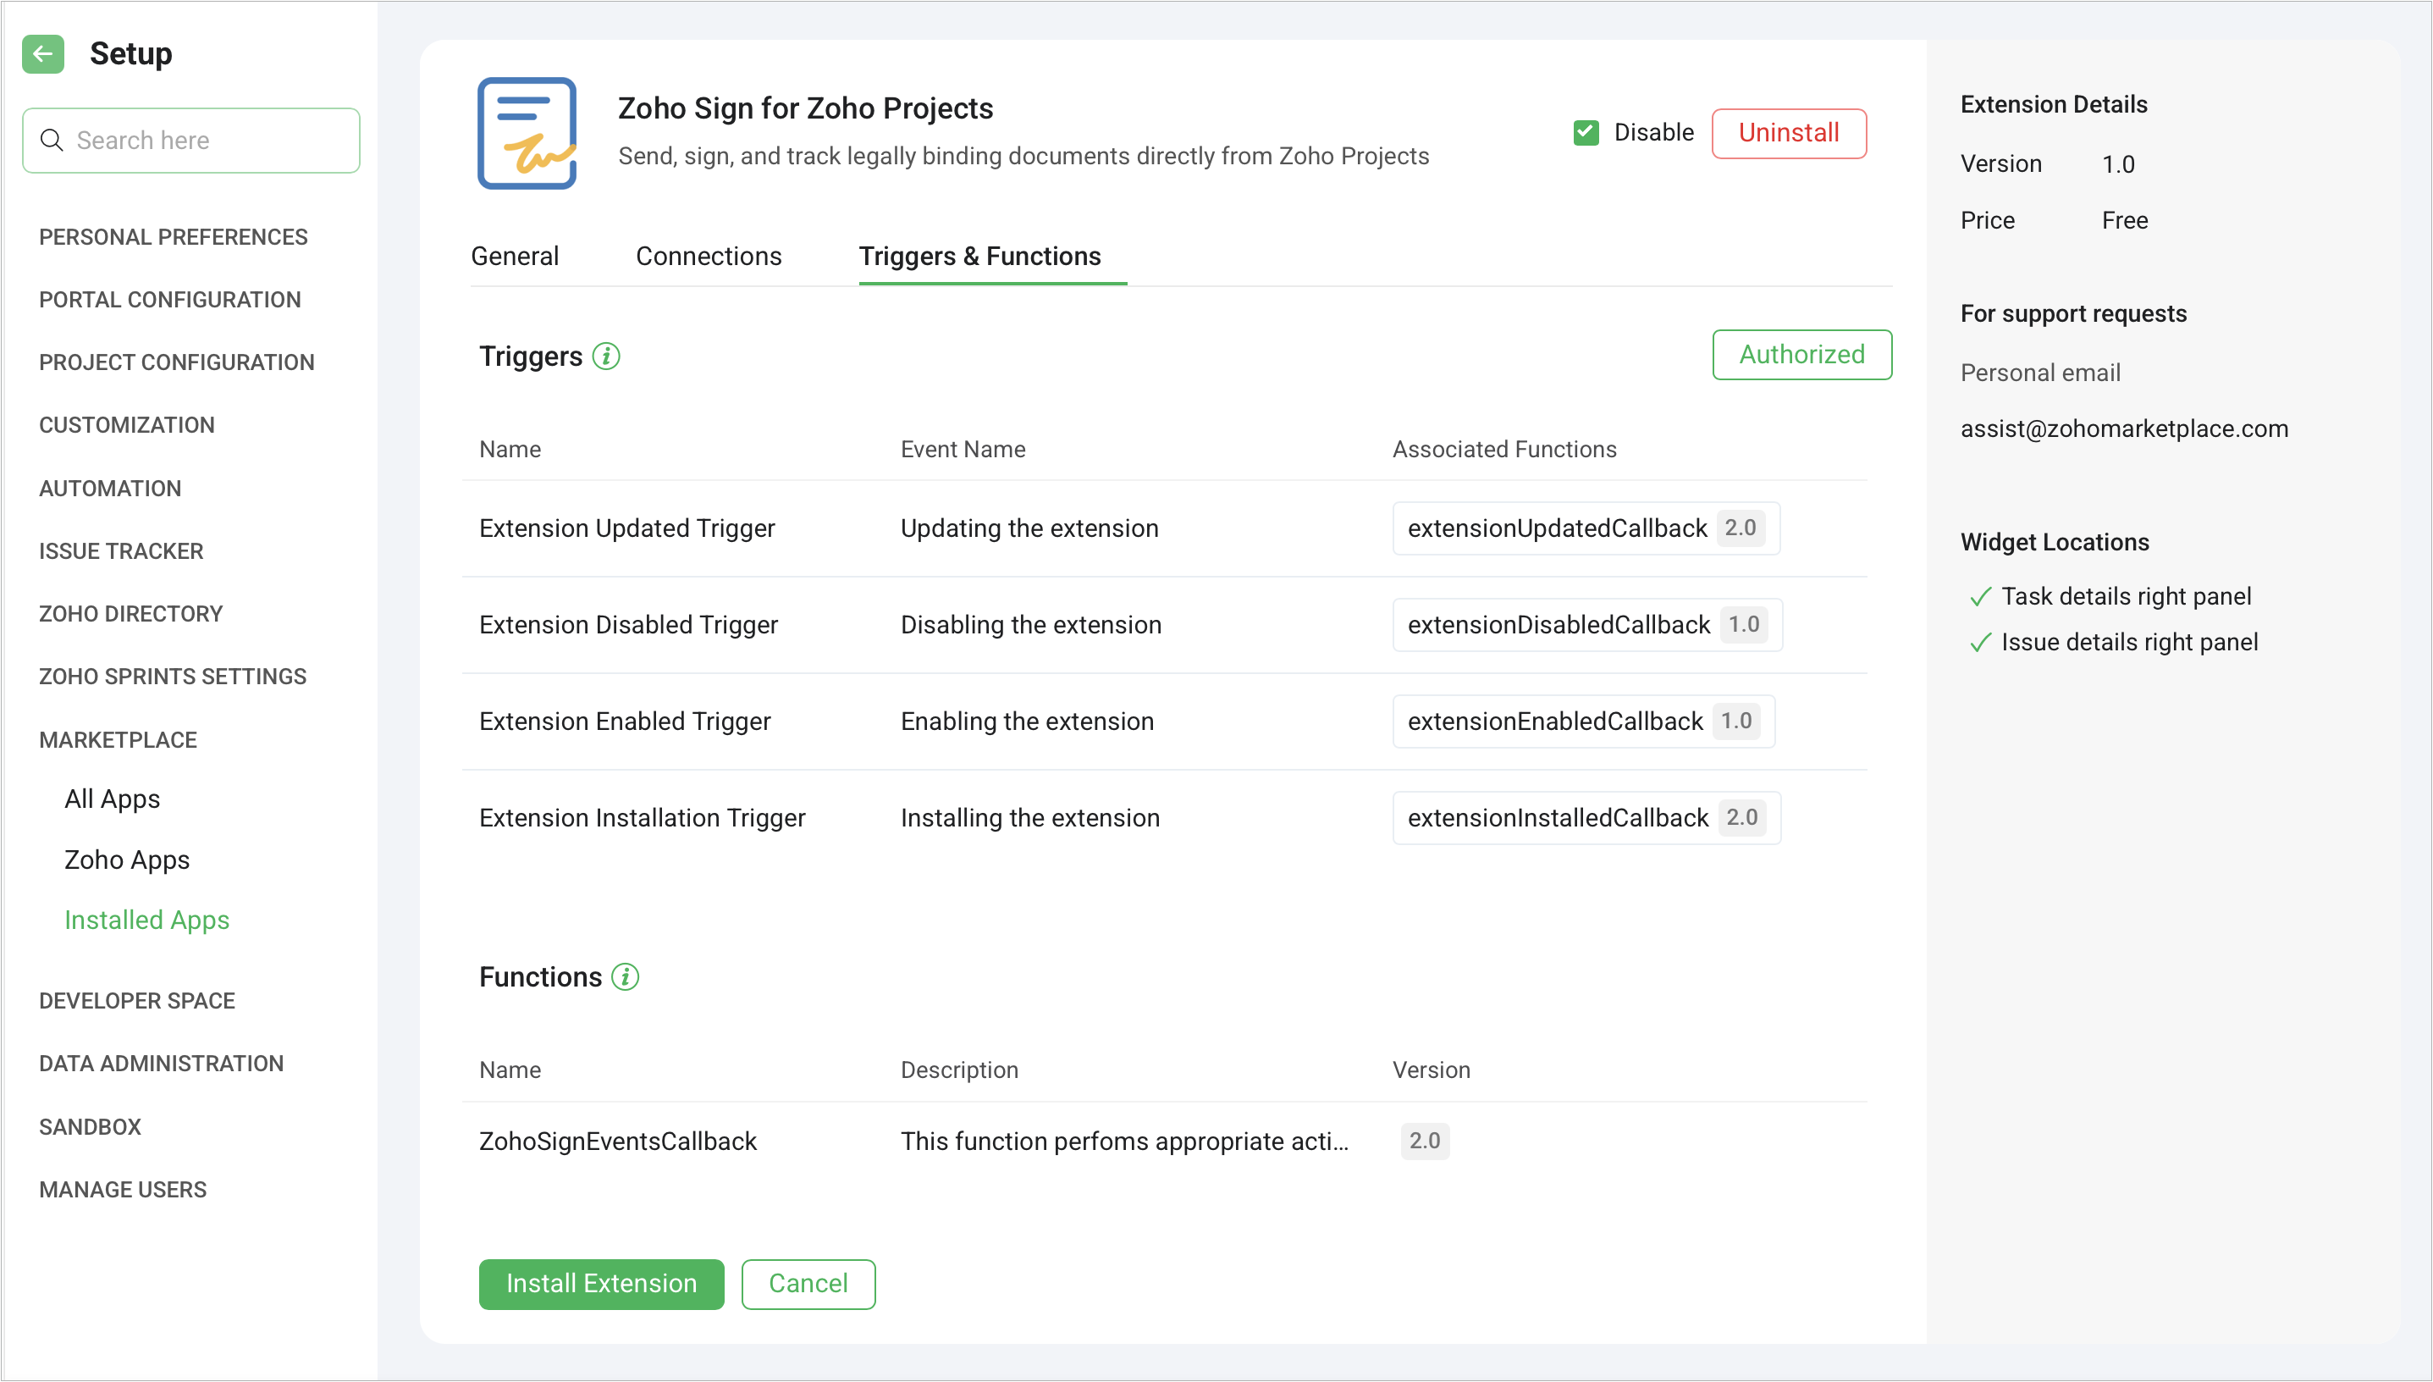Image resolution: width=2433 pixels, height=1382 pixels.
Task: Click the search magnifier icon
Action: pyautogui.click(x=52, y=141)
